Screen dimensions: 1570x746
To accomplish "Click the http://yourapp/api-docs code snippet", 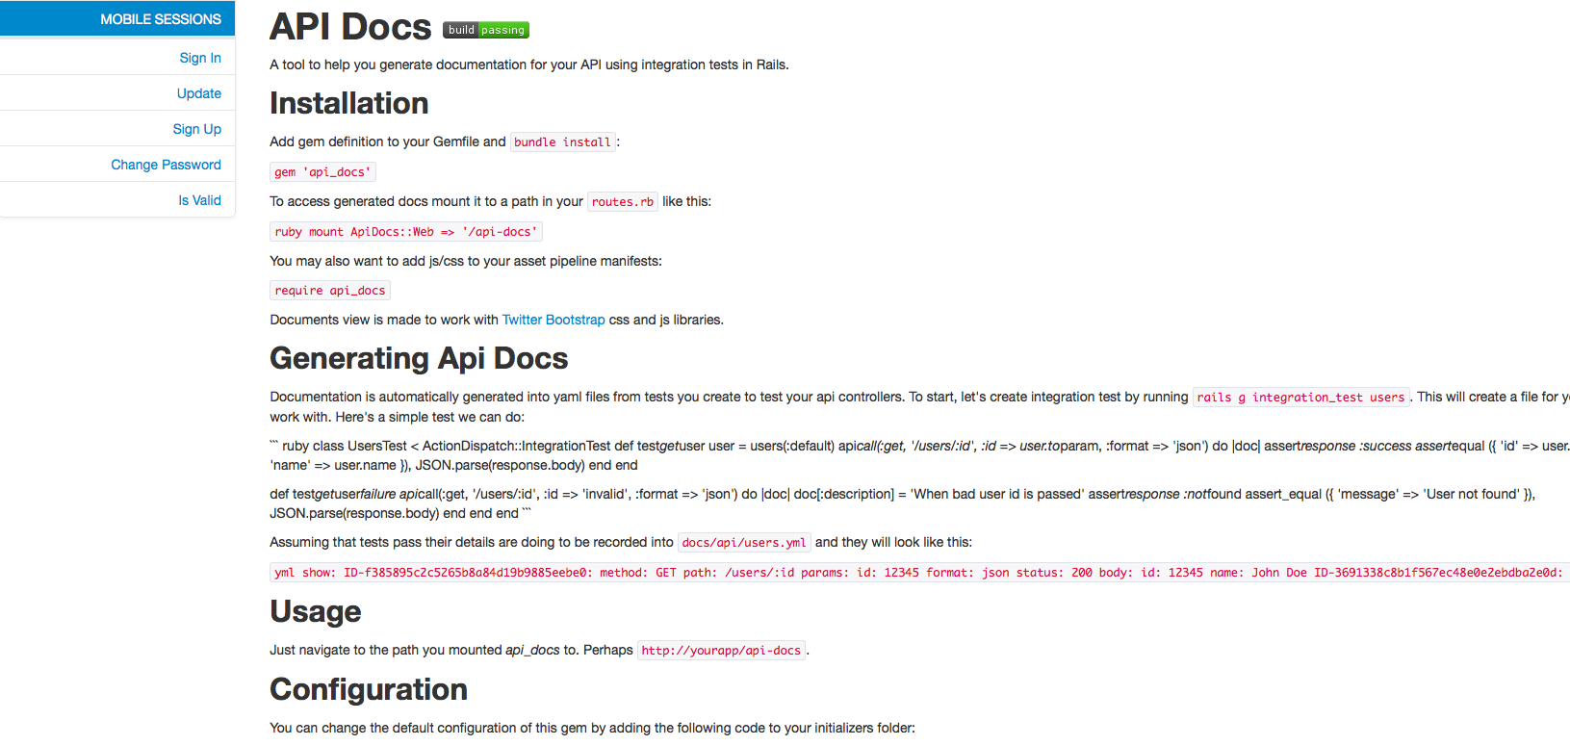I will (721, 650).
